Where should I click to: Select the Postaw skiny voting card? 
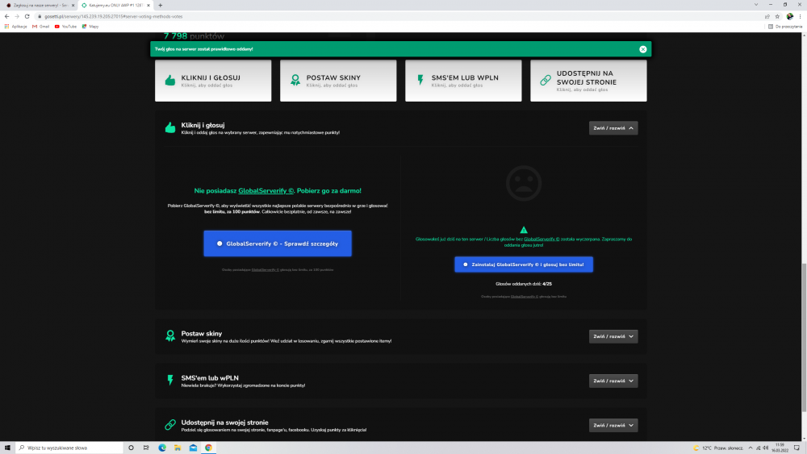tap(338, 81)
